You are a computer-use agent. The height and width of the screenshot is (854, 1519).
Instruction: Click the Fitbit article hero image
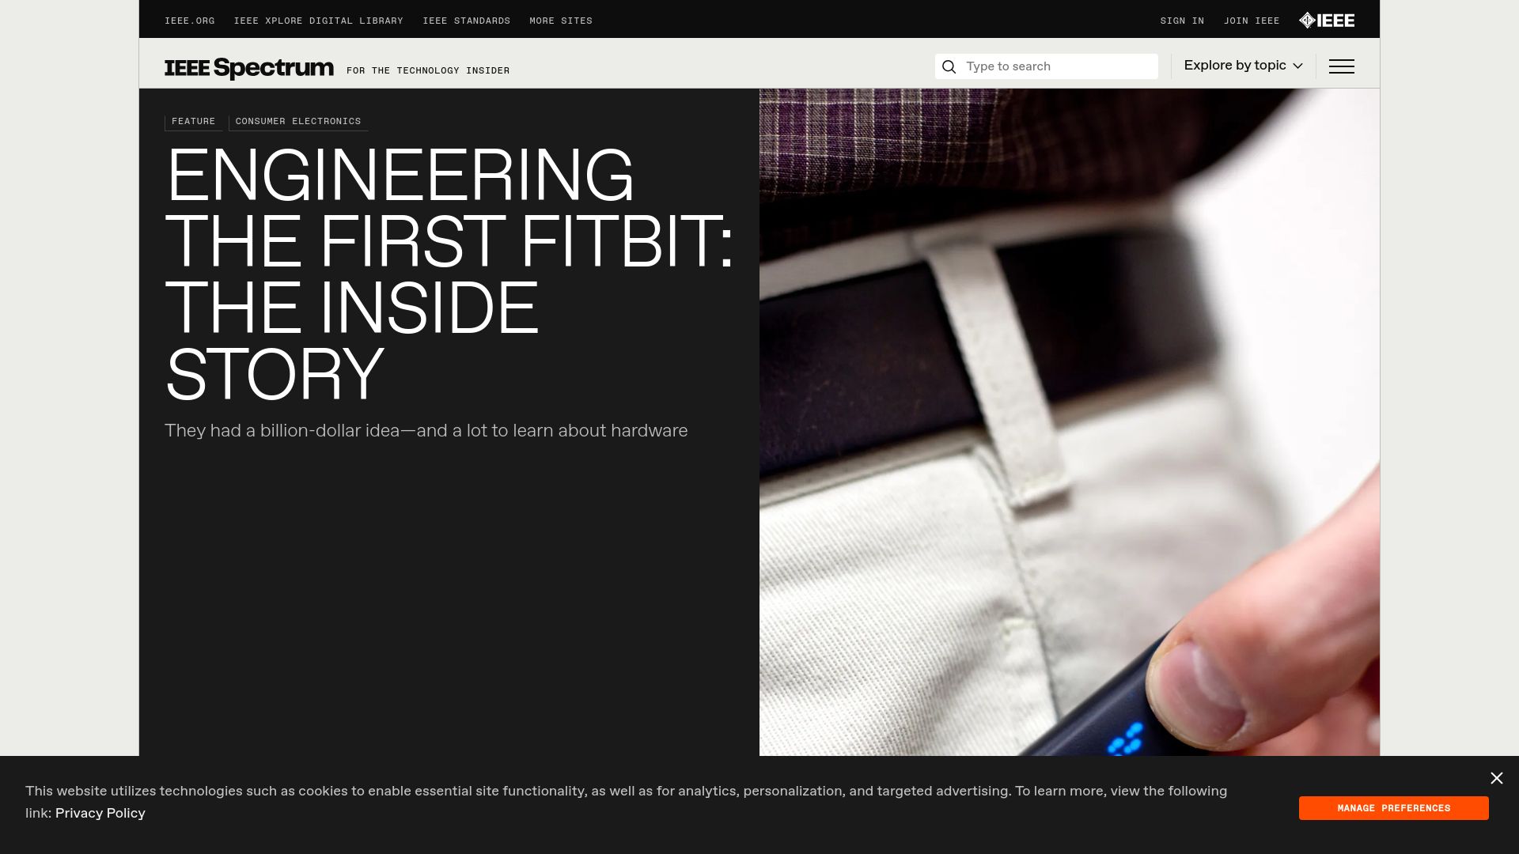pos(1070,422)
